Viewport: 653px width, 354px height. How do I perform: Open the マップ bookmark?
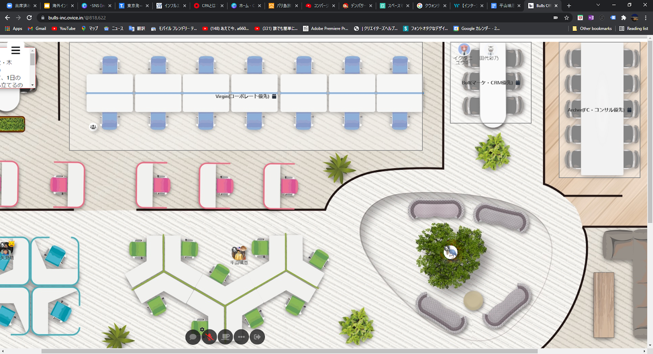(90, 28)
